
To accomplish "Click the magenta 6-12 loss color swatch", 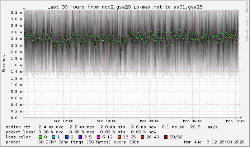I will [x=98, y=137].
